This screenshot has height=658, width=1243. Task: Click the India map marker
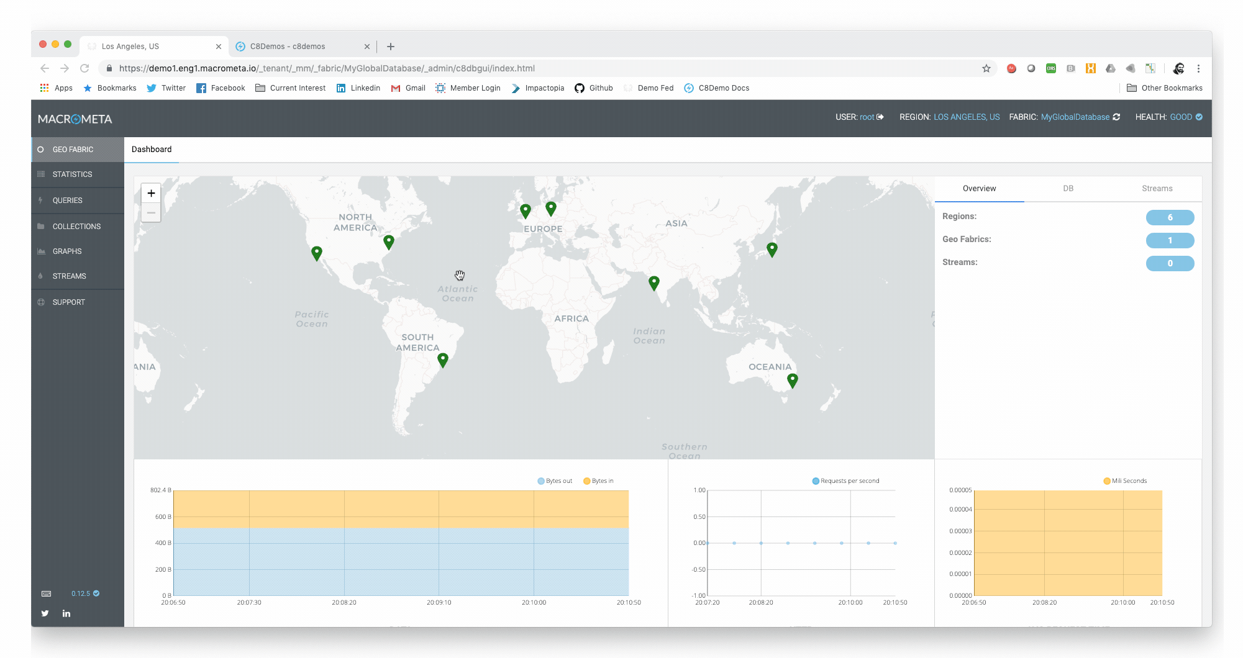[654, 283]
